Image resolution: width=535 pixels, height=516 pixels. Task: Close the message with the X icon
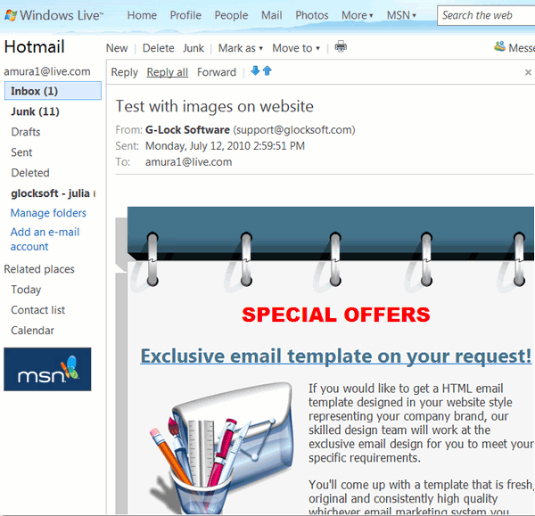[x=528, y=73]
